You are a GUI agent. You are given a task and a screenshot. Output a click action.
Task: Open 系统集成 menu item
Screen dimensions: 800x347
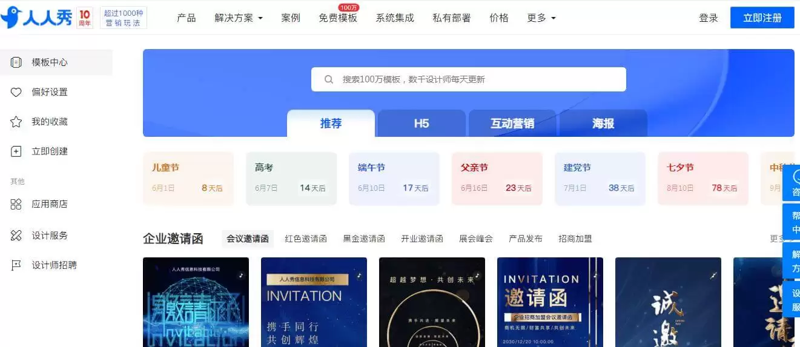(x=395, y=18)
